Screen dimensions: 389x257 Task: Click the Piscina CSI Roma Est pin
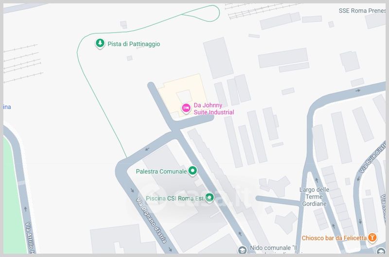coord(210,198)
